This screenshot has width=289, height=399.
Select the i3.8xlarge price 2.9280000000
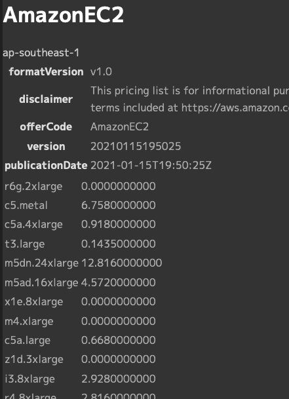(119, 379)
